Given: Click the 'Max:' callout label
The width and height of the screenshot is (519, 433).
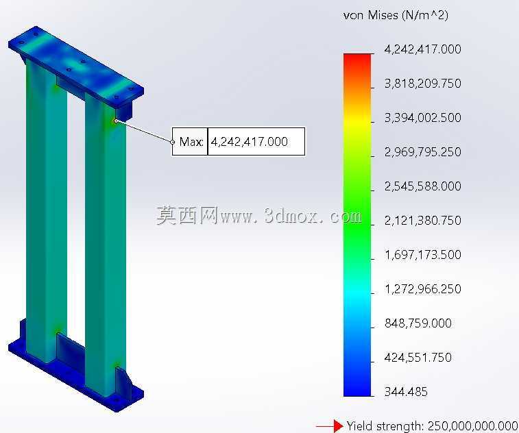Looking at the screenshot, I should click(190, 142).
